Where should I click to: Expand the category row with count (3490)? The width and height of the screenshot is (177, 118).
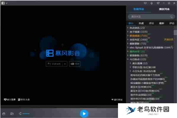(x=128, y=40)
